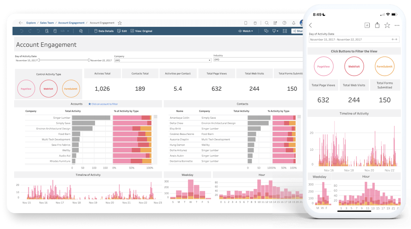
Task: Click the Data Details button
Action: (103, 31)
